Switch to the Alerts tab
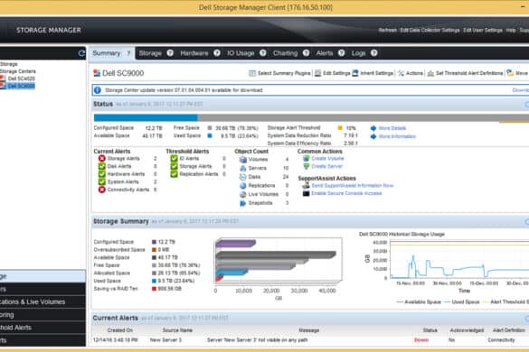529x352 pixels. (x=325, y=53)
